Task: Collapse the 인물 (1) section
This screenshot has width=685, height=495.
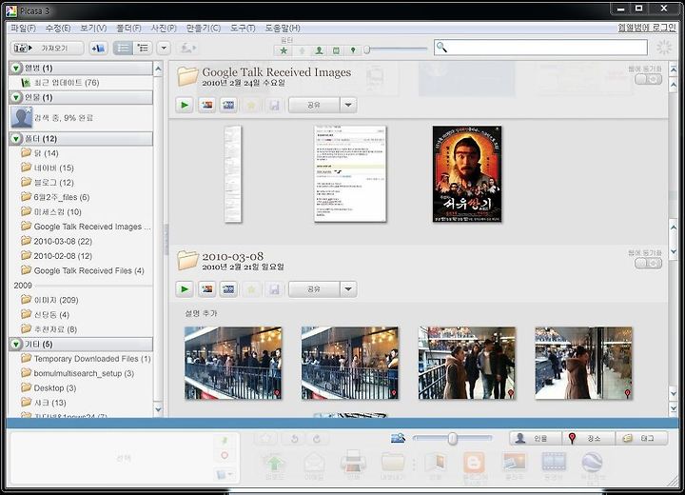Action: pyautogui.click(x=16, y=97)
